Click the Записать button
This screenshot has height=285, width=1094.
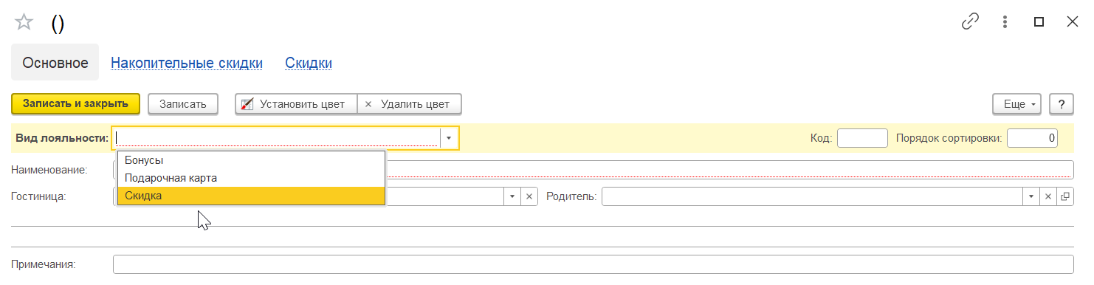183,104
